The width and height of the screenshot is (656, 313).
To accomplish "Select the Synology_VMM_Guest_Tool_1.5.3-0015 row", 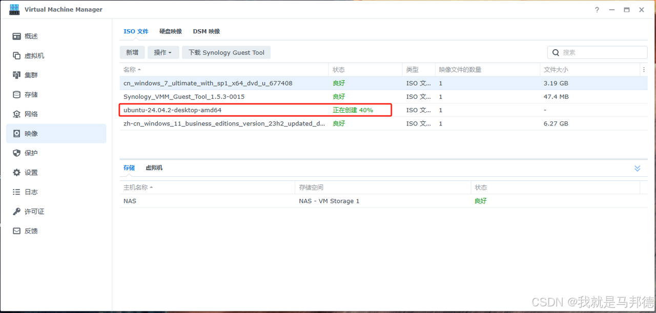I will [x=383, y=96].
